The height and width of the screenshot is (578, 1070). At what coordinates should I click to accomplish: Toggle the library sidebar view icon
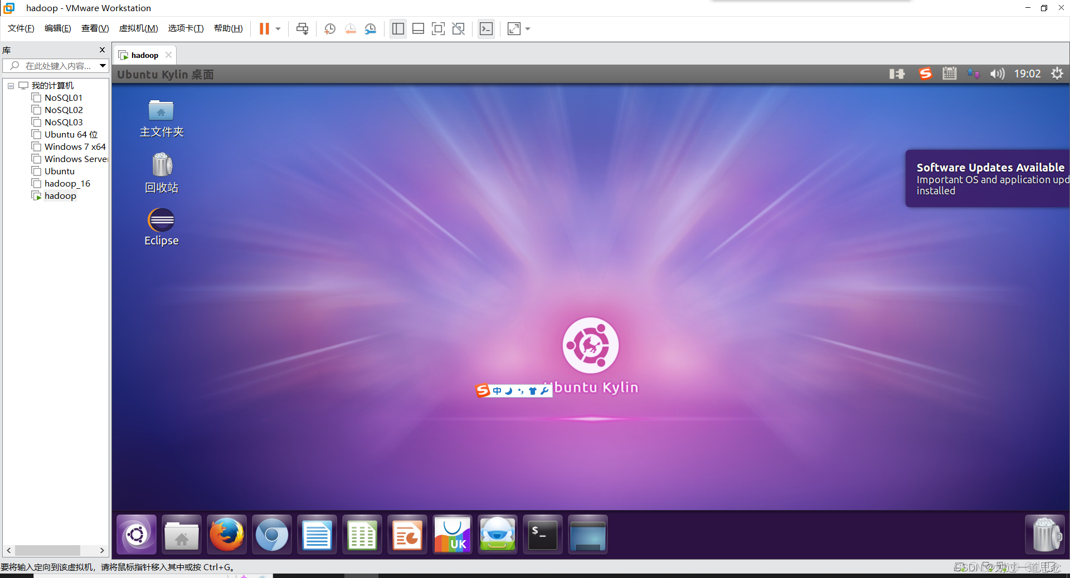(x=398, y=28)
